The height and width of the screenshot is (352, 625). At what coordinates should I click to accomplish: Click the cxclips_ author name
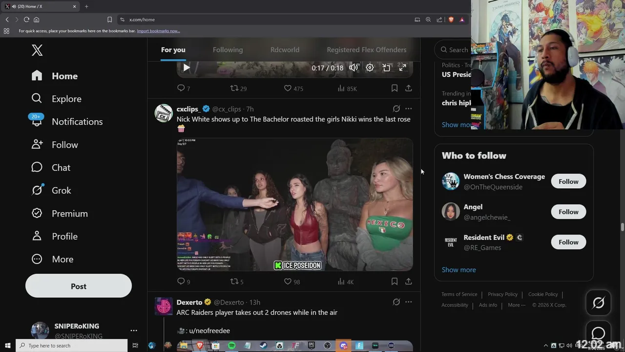click(188, 109)
